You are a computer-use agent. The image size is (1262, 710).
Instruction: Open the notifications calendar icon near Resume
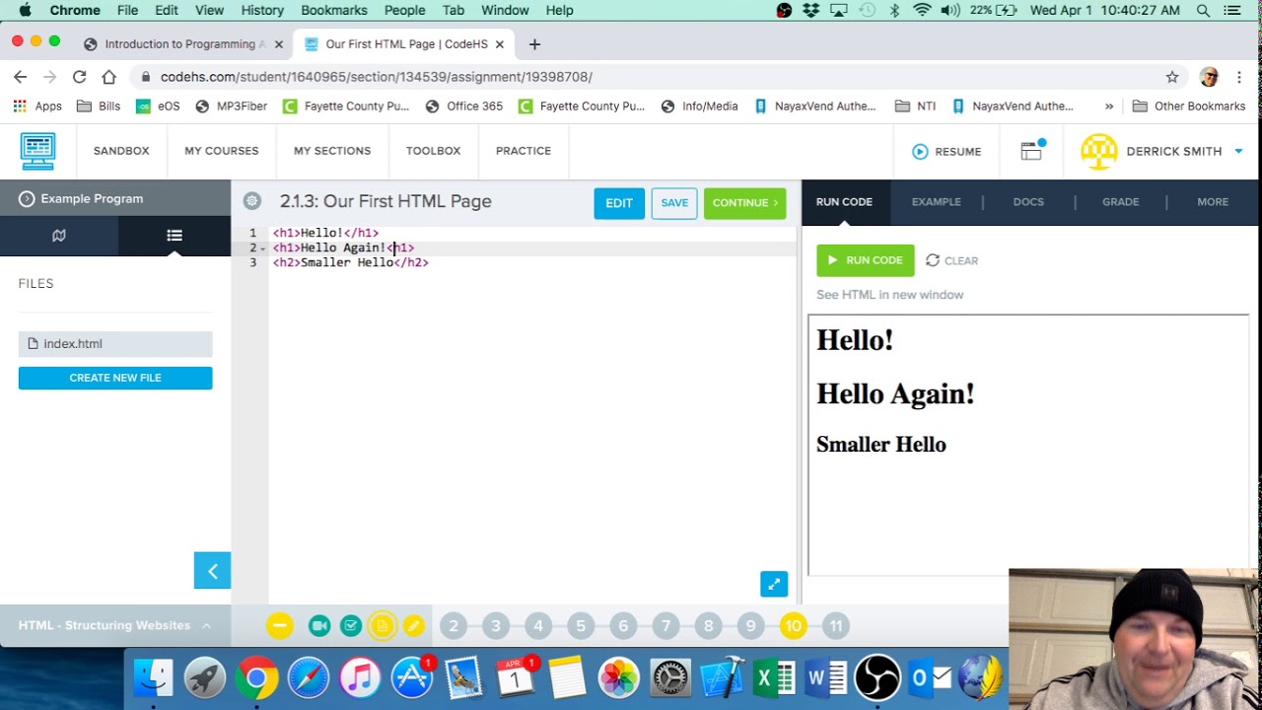(x=1032, y=151)
